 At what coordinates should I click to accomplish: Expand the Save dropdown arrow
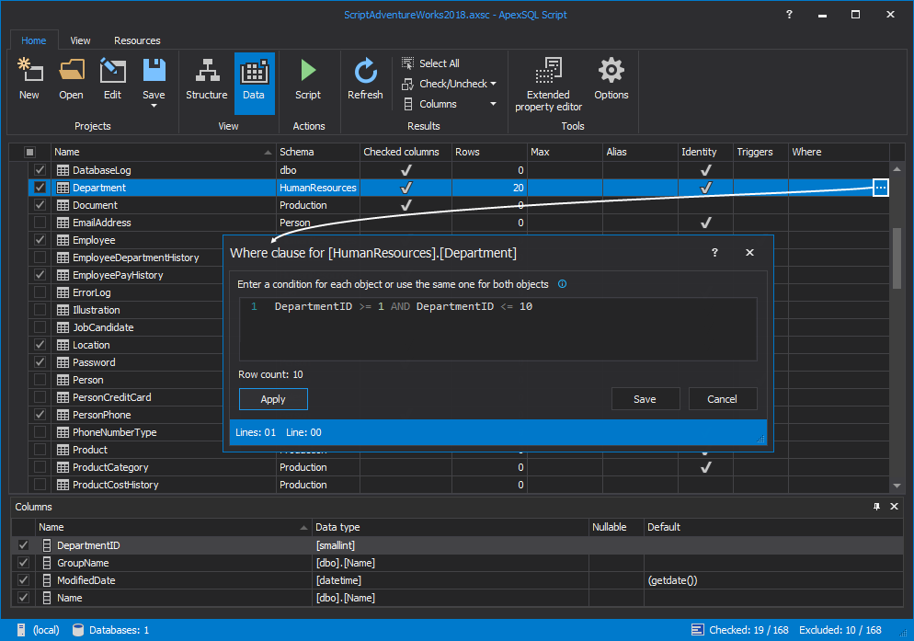click(154, 106)
